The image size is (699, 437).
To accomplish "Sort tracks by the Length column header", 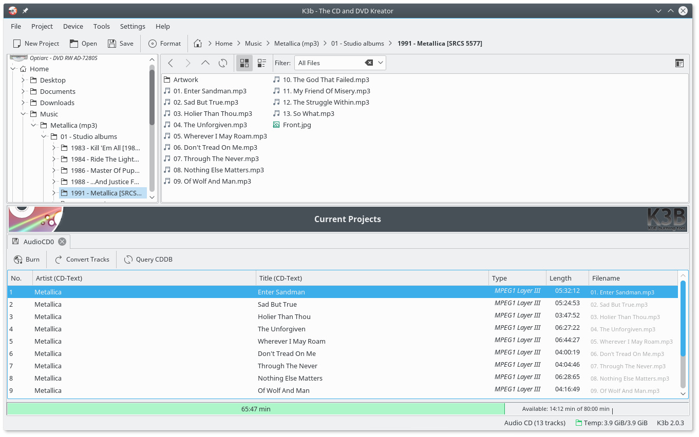I will tap(567, 278).
